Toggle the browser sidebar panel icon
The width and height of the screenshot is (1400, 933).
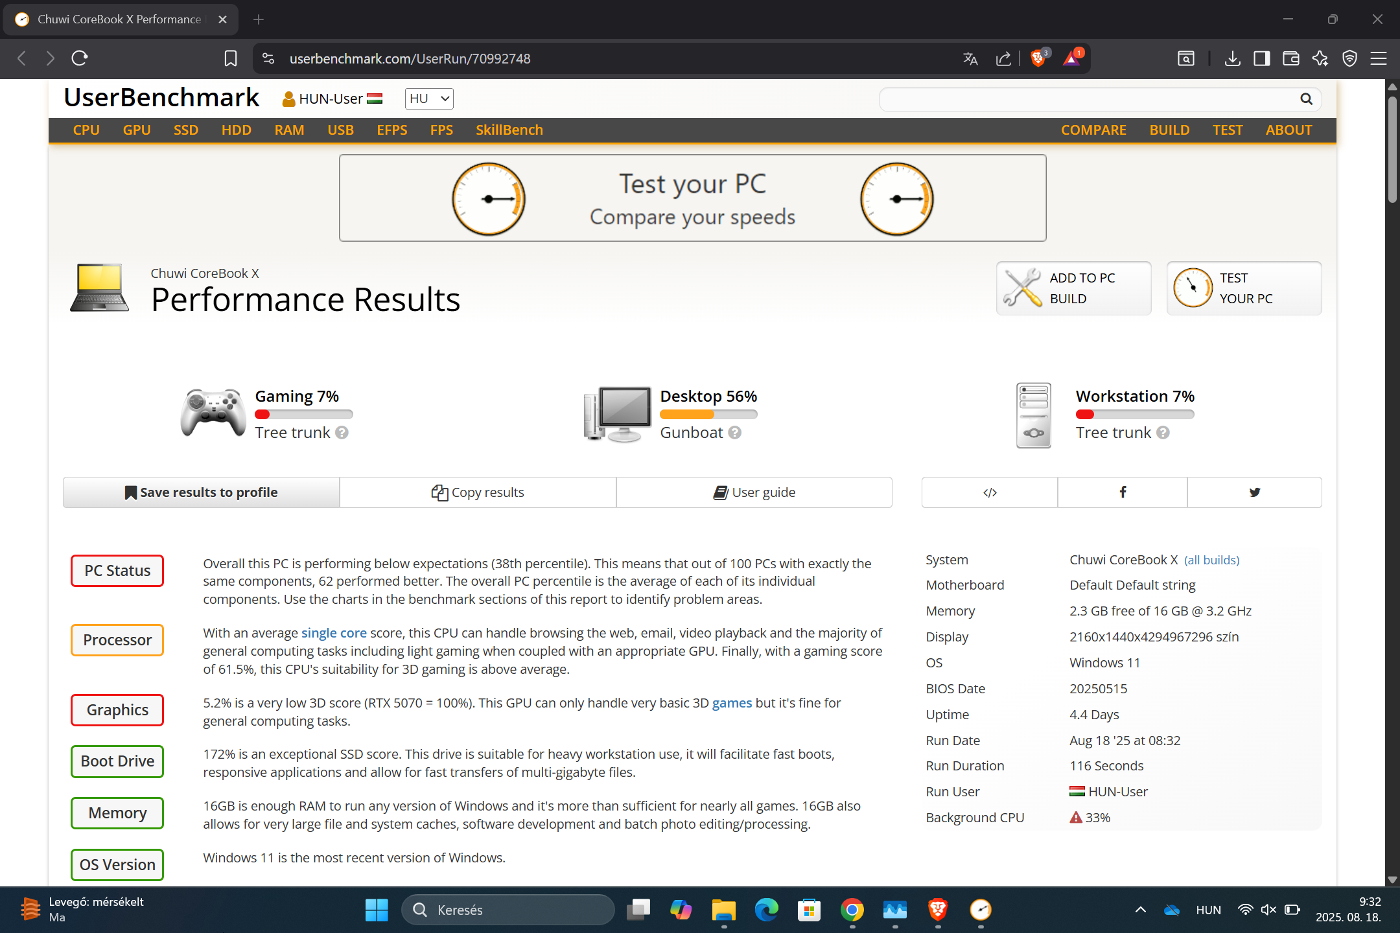coord(1261,58)
